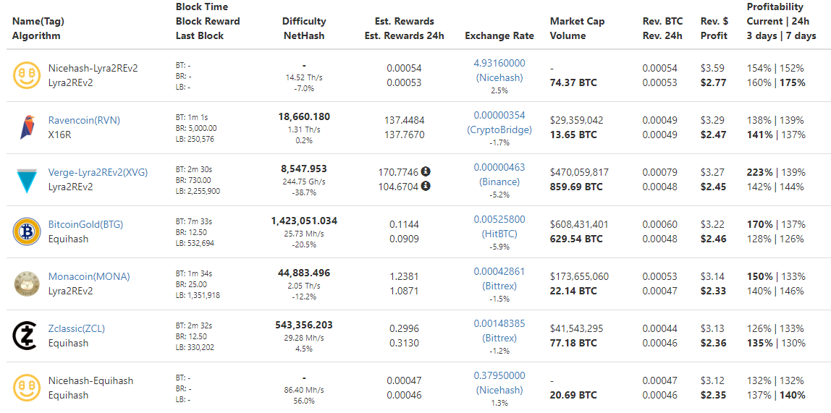Click the Nicehash-Lyra2REv2 smiley coin icon
This screenshot has height=413, width=831.
coord(26,75)
